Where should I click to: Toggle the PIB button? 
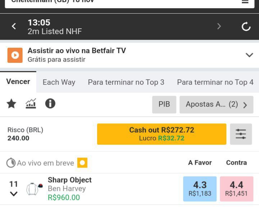(x=164, y=104)
